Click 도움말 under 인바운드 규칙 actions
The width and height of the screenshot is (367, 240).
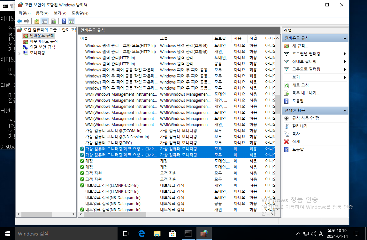pos(298,101)
